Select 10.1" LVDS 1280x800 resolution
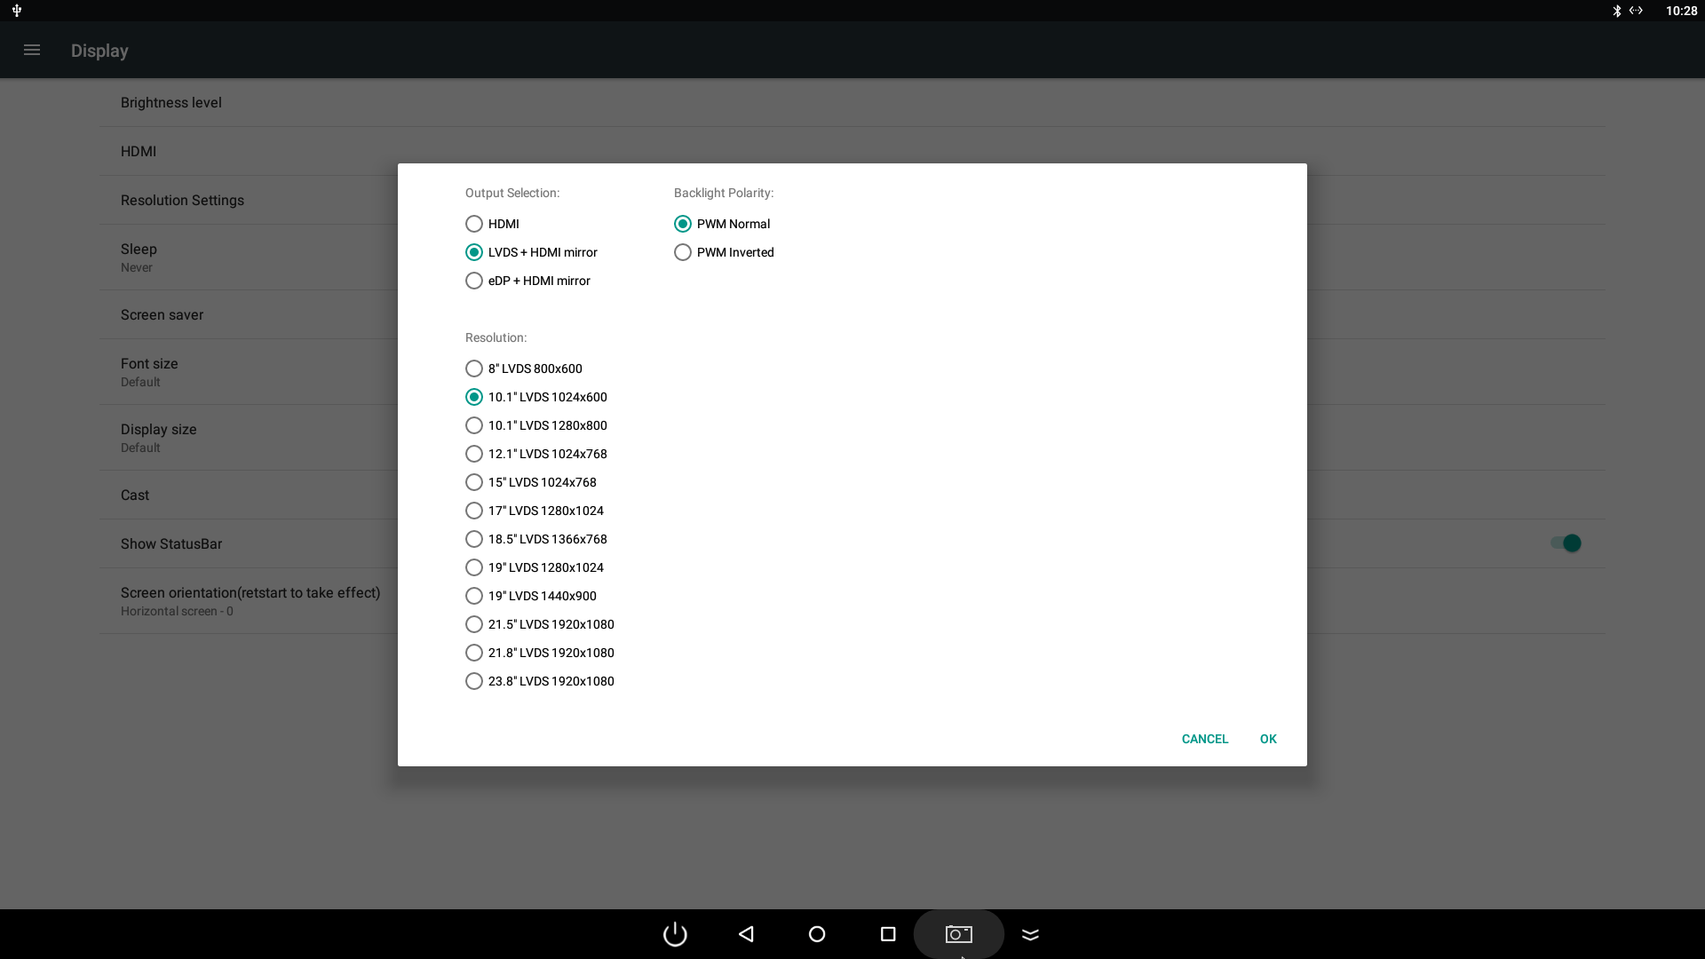 coord(474,425)
